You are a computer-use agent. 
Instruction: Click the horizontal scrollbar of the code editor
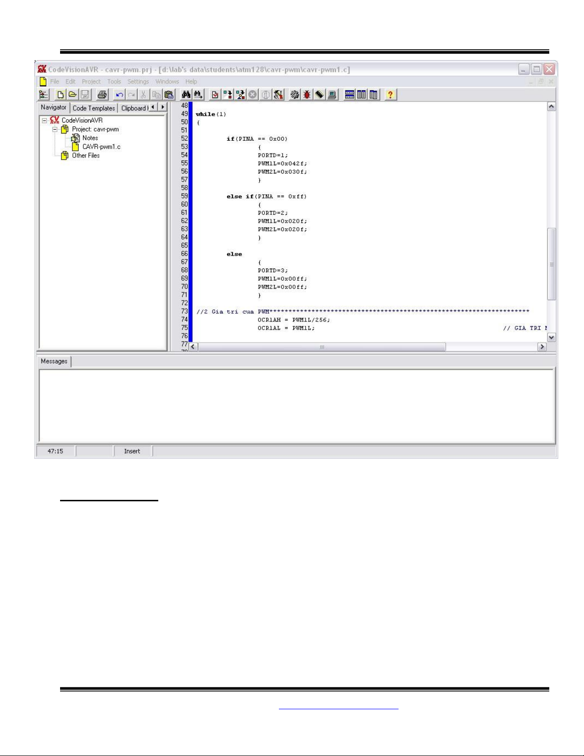322,347
